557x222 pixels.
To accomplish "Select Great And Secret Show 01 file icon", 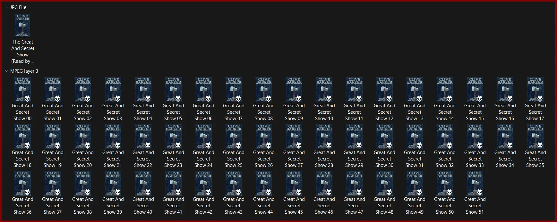I will click(53, 90).
